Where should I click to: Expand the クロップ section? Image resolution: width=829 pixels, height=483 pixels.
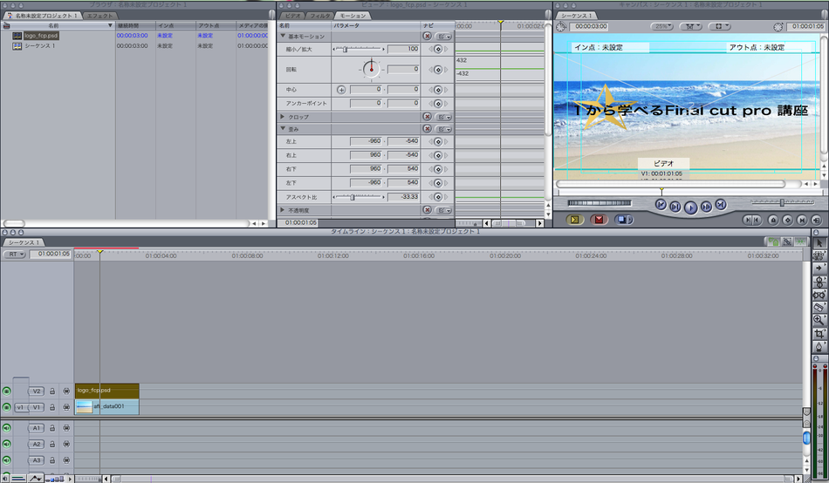[283, 117]
